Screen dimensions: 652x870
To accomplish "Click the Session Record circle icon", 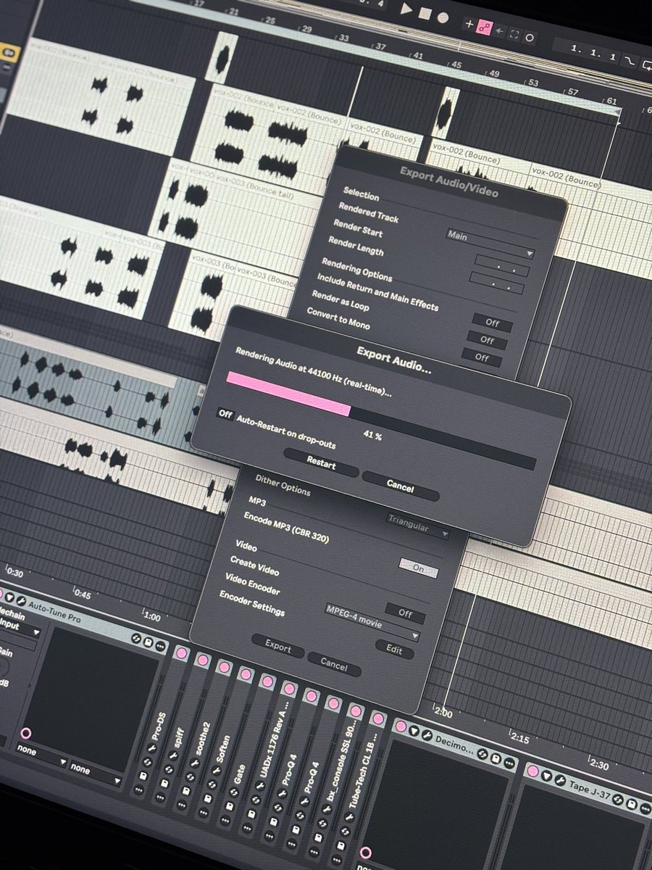I will tap(530, 37).
